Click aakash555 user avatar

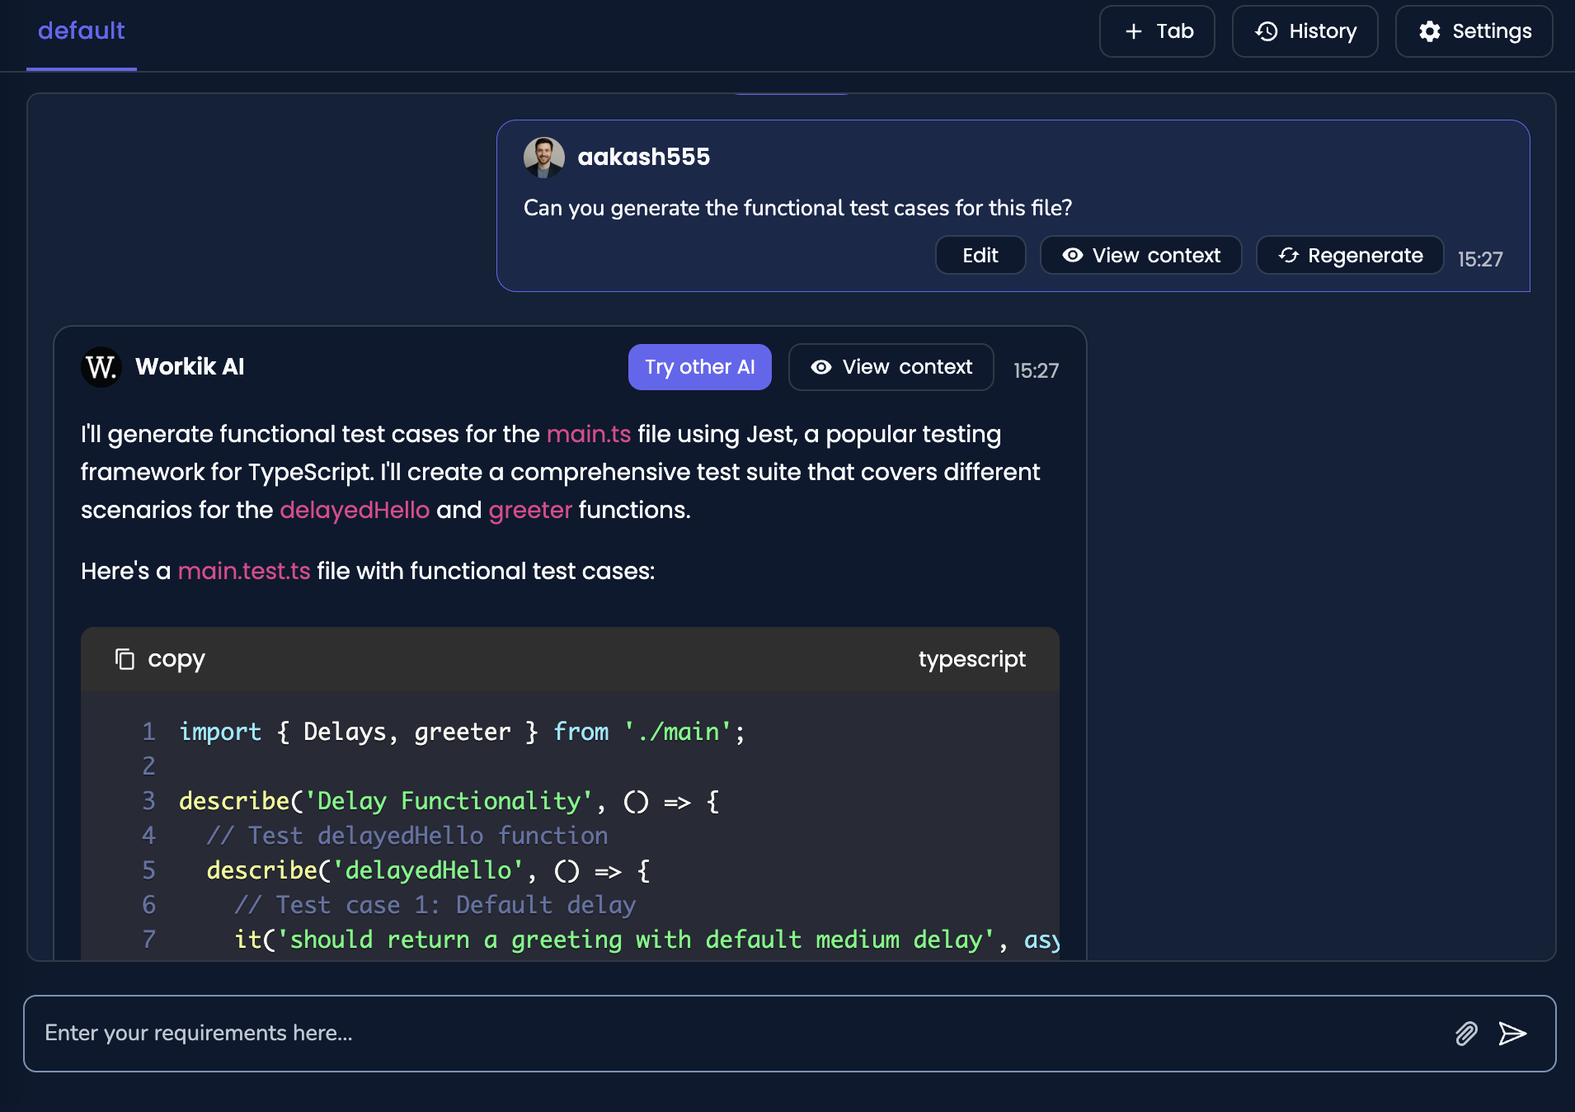point(544,157)
